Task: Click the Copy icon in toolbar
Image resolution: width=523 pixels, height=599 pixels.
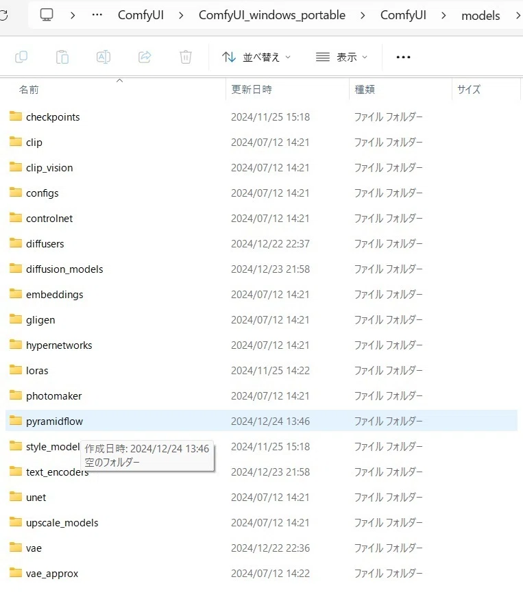Action: click(21, 57)
